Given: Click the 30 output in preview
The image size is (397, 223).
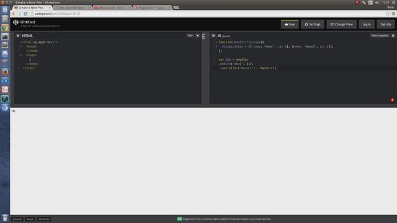Looking at the screenshot, I should [x=14, y=111].
